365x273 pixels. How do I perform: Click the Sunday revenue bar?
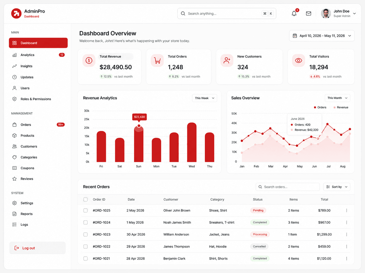coord(139,144)
